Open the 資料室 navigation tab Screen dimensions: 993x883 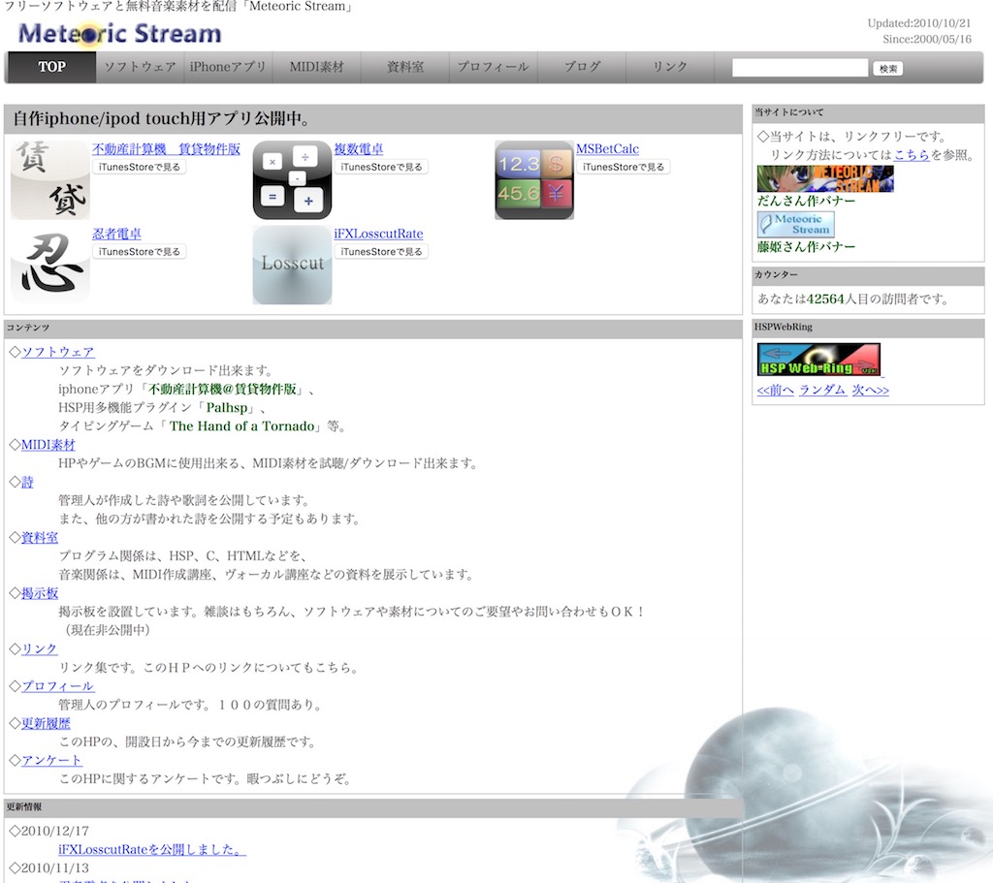(405, 67)
